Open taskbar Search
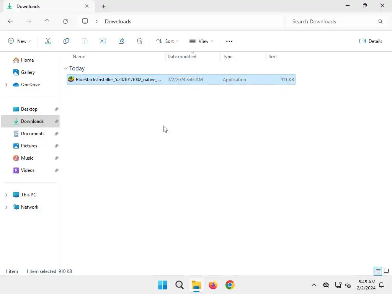 (x=180, y=285)
